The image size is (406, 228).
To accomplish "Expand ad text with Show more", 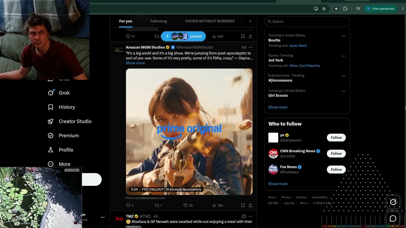I will 135,63.
